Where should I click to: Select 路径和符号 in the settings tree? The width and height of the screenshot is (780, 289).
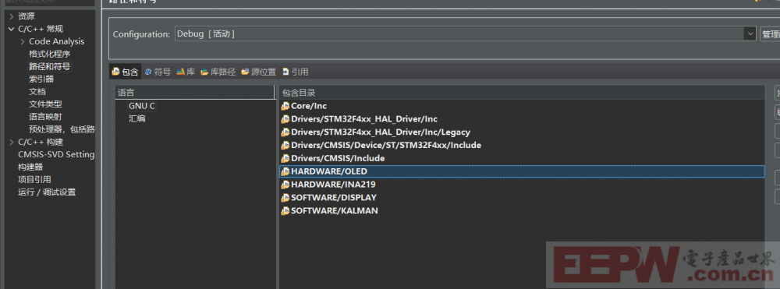tap(50, 66)
